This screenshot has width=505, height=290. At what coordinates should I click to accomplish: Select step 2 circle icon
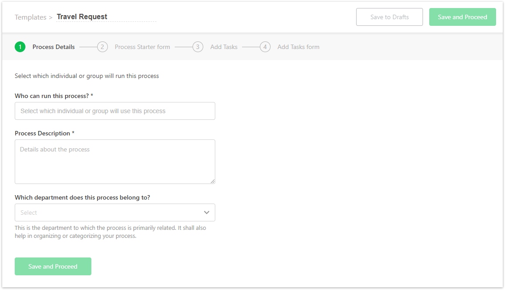click(x=103, y=47)
